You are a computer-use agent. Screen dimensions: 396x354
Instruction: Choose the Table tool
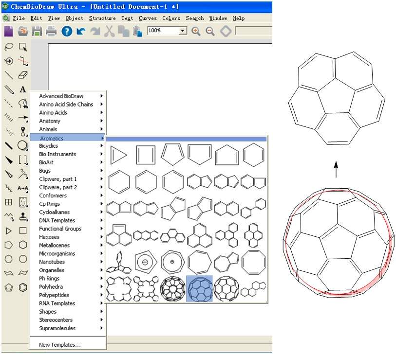point(9,202)
